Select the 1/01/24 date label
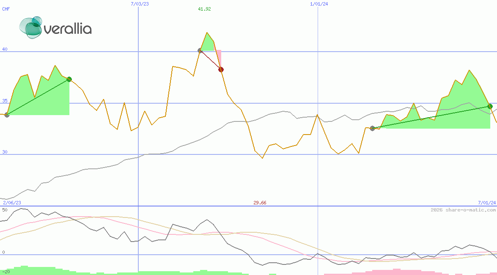 tap(319, 3)
